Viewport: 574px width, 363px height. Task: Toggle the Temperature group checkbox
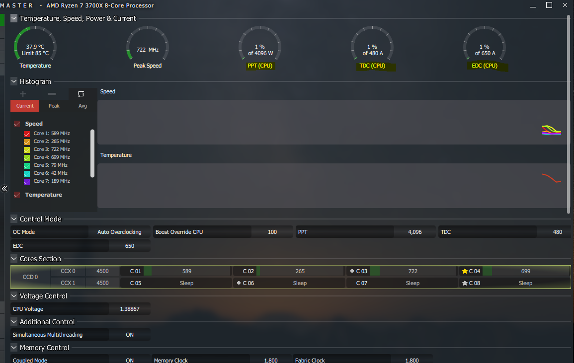(17, 195)
